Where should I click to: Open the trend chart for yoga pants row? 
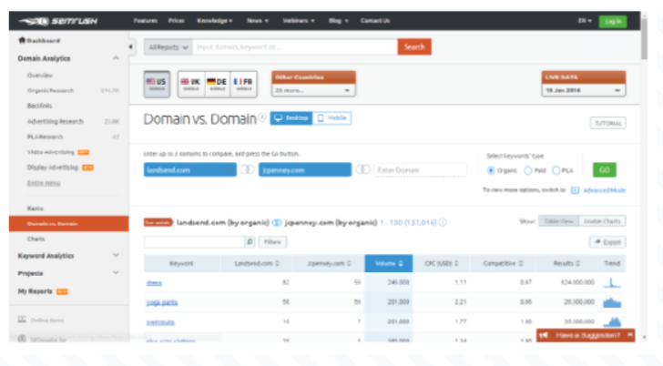[612, 302]
